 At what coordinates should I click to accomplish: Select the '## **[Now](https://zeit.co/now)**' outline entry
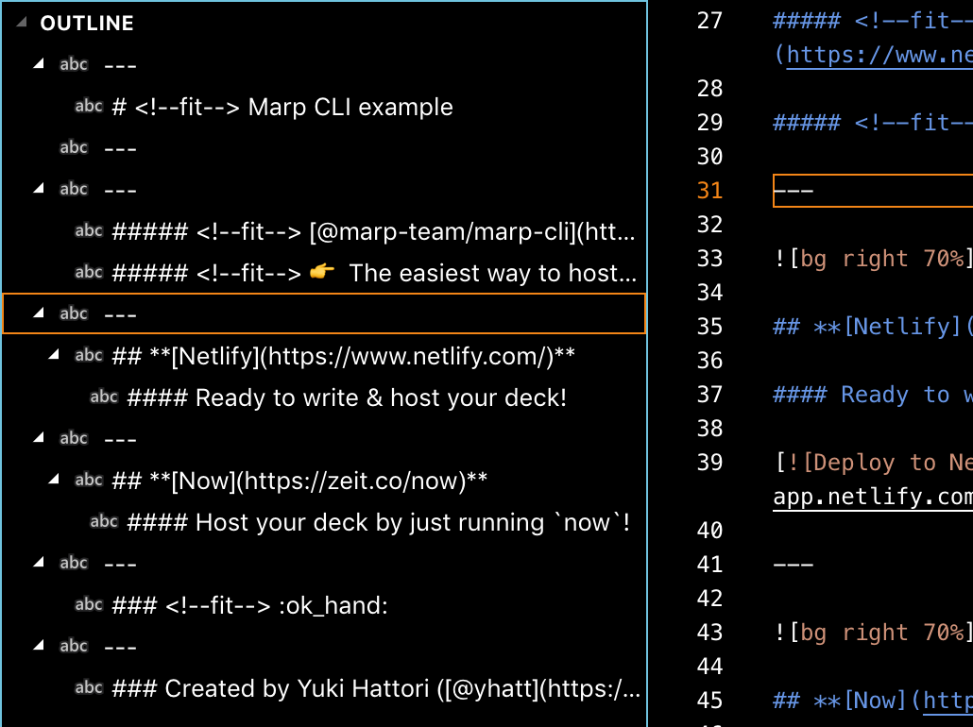[299, 481]
